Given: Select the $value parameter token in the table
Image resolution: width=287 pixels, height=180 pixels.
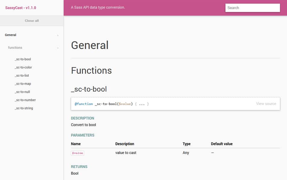Looking at the screenshot, I should [77, 153].
